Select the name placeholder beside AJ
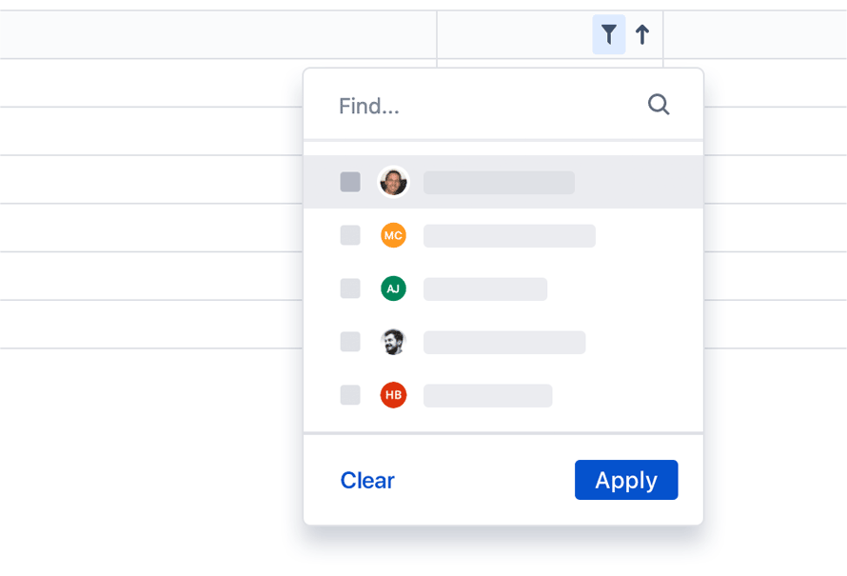The image size is (847, 576). [485, 289]
